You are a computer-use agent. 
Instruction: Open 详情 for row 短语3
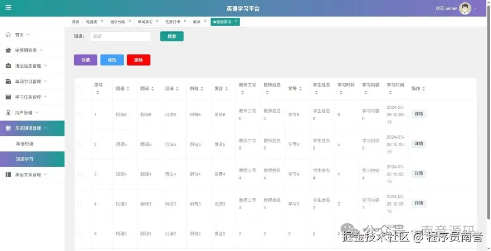click(x=419, y=203)
